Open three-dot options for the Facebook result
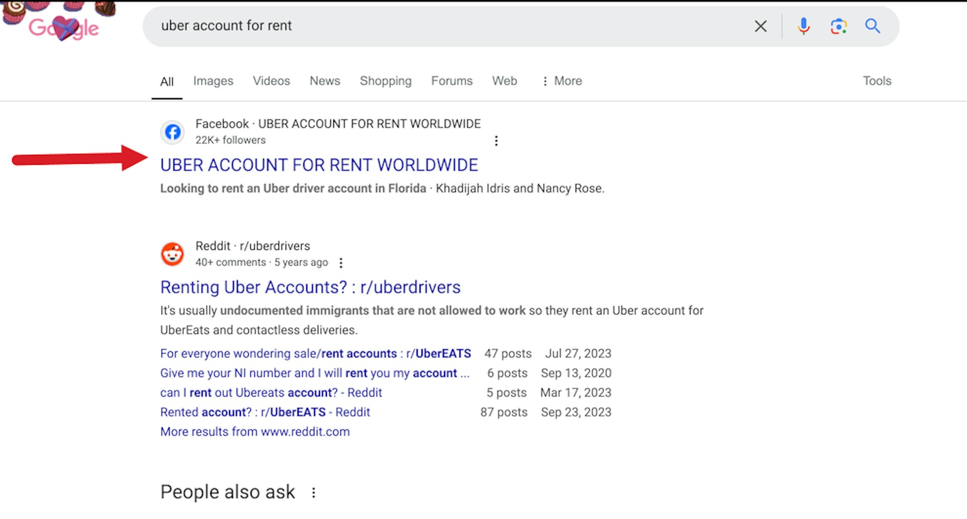The height and width of the screenshot is (519, 967). point(496,141)
